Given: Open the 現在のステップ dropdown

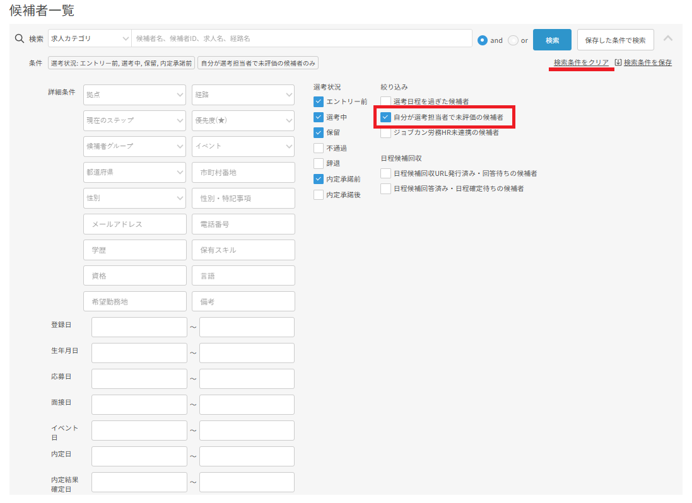Looking at the screenshot, I should pos(134,120).
